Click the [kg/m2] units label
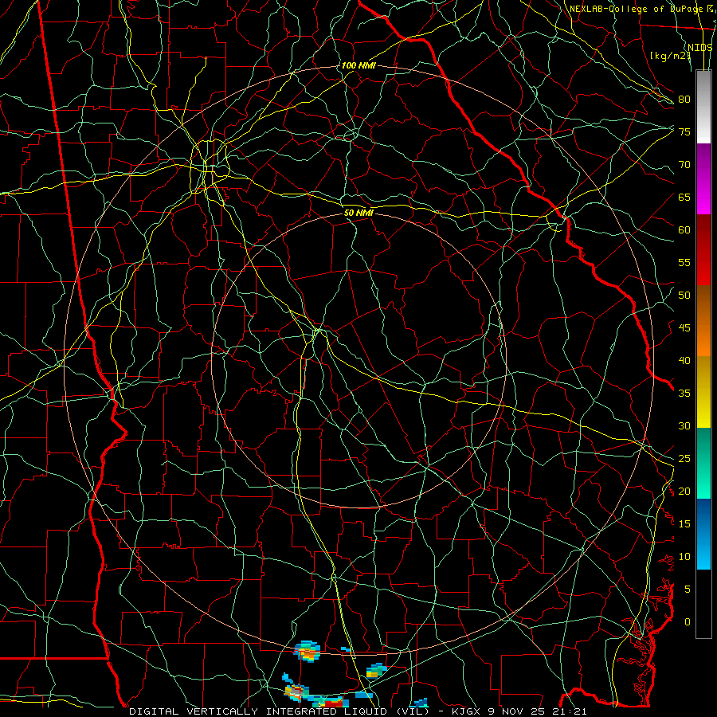 (670, 55)
